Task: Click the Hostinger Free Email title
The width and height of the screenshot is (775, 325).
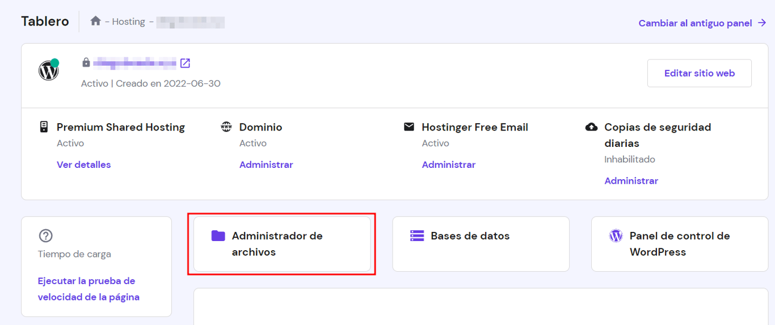Action: pyautogui.click(x=475, y=127)
